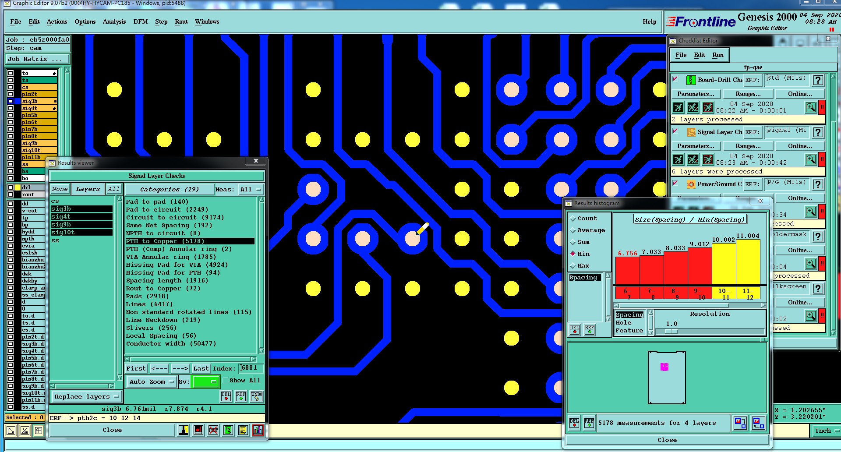Screen dimensions: 841x452
Task: Click the UNDO icon in Results viewer
Action: (x=257, y=396)
